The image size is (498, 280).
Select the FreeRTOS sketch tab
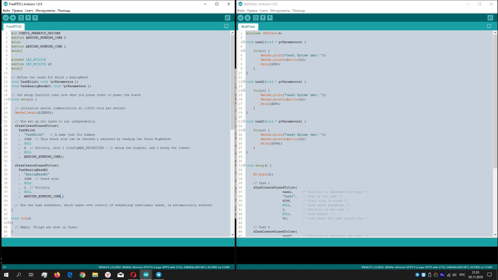click(14, 26)
